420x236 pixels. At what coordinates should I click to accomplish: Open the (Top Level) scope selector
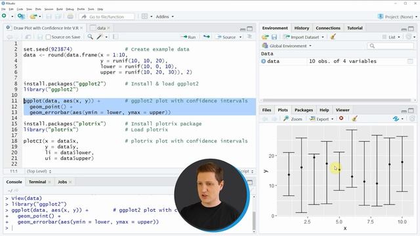[39, 171]
